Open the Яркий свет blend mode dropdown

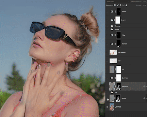[x=118, y=2]
